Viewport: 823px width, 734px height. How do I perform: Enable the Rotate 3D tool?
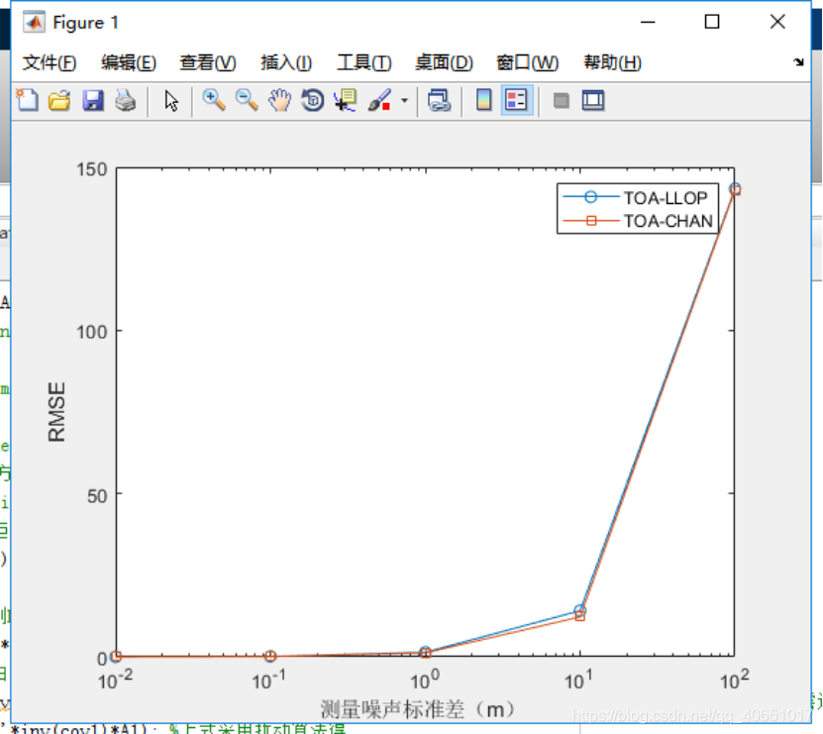pos(312,100)
